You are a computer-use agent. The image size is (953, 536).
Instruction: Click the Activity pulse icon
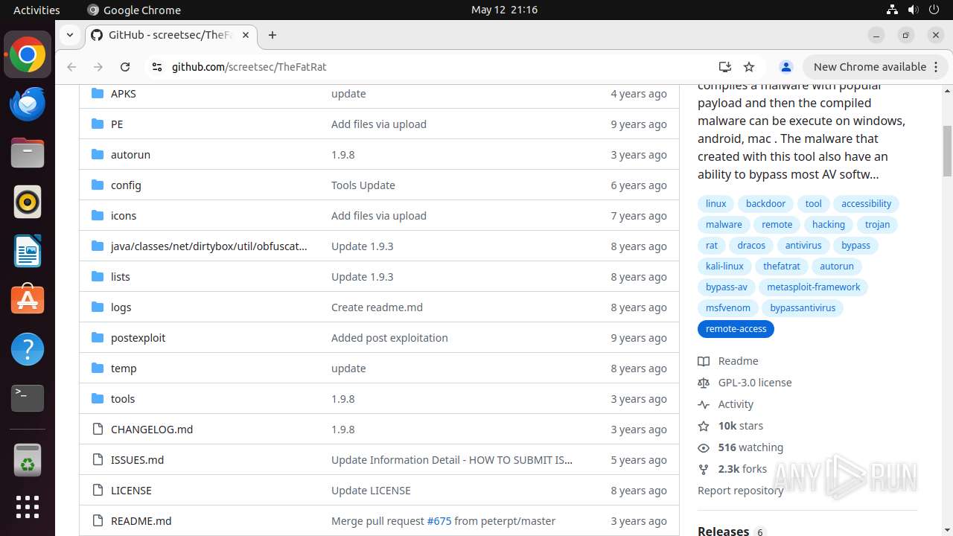(x=704, y=404)
